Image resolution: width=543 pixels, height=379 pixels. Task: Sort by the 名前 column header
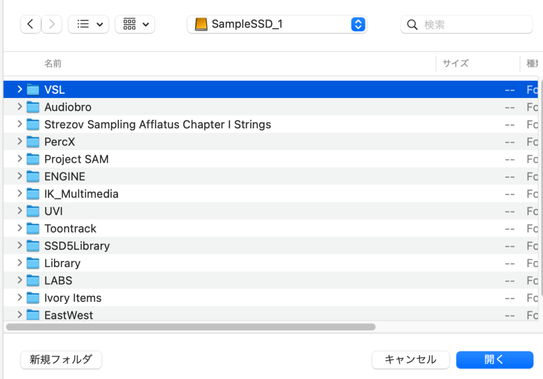pos(53,63)
